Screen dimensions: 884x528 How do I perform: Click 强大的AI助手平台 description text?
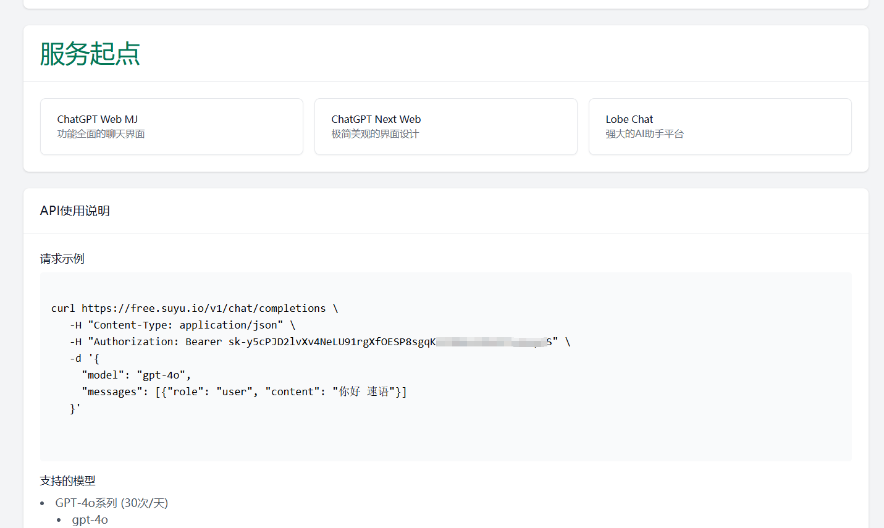[645, 134]
